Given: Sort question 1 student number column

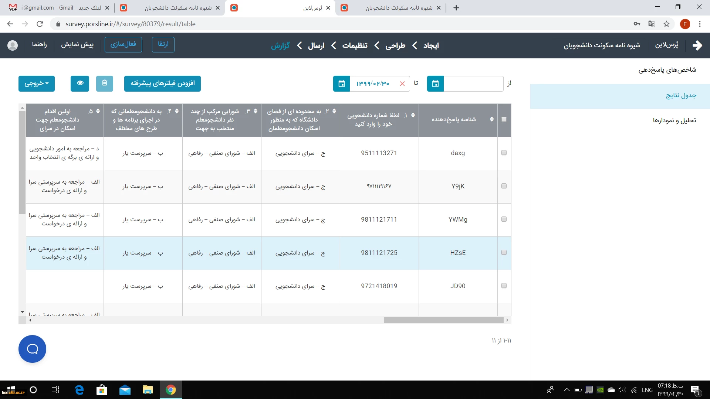Looking at the screenshot, I should pyautogui.click(x=413, y=115).
